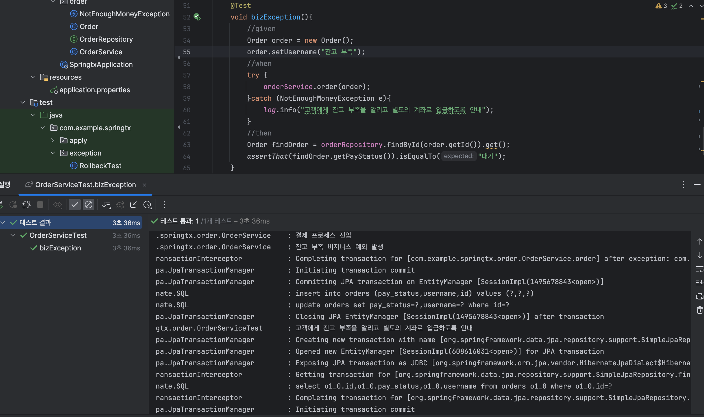This screenshot has height=417, width=704.
Task: Toggle auto-test rerun icon
Action: [26, 205]
